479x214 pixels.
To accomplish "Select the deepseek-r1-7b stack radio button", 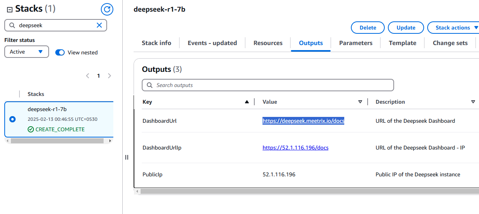I will coord(12,119).
